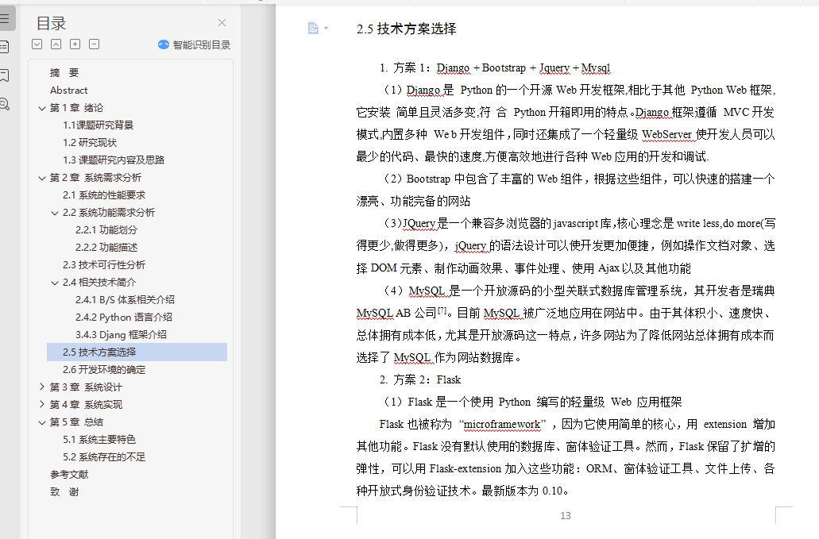This screenshot has height=539, width=819.
Task: Click the minus (collapse all) outline icon
Action: click(x=94, y=44)
